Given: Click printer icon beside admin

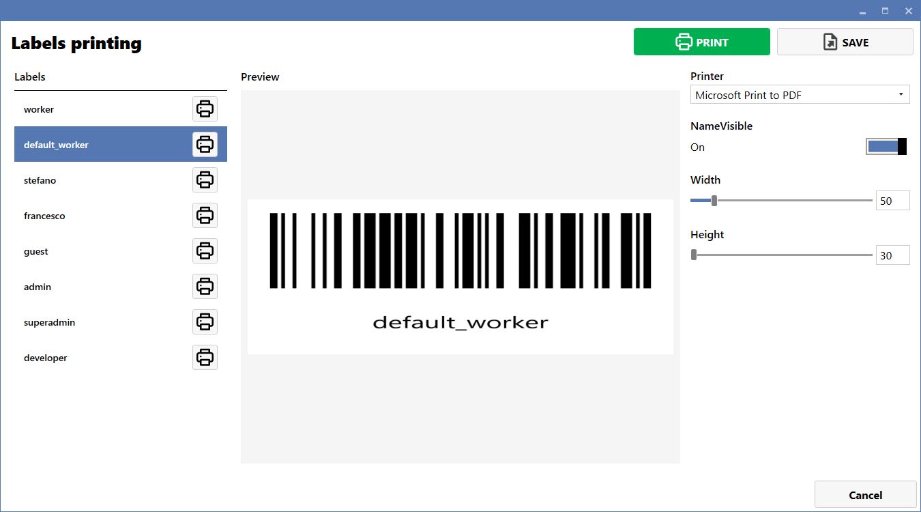Looking at the screenshot, I should pos(205,287).
